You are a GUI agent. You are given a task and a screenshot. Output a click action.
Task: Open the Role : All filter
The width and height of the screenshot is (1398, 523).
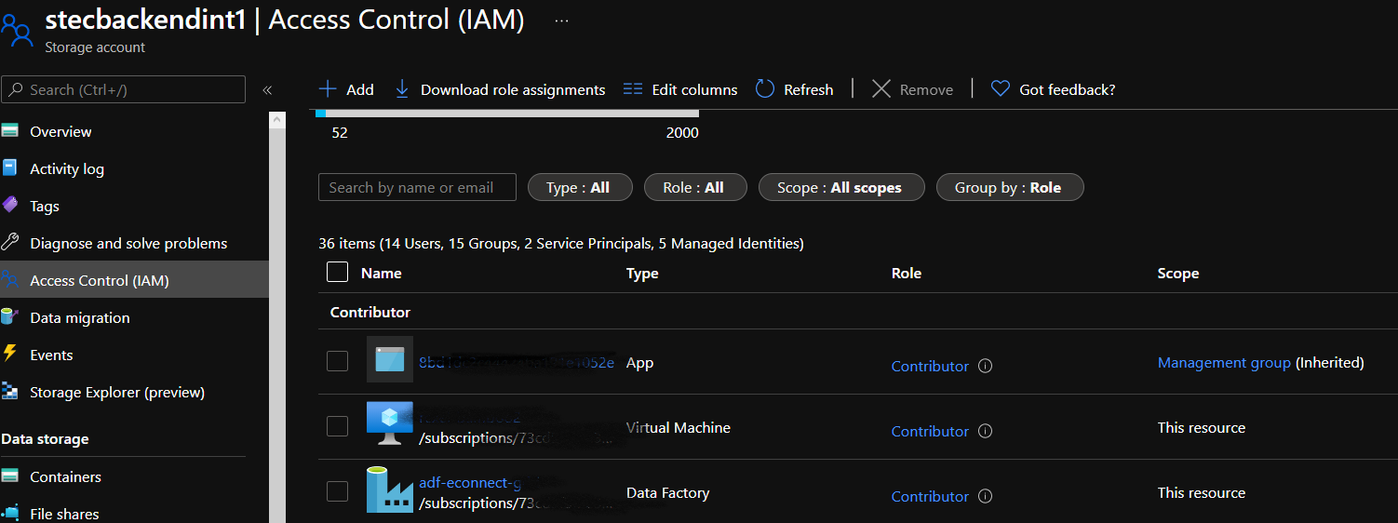coord(696,187)
